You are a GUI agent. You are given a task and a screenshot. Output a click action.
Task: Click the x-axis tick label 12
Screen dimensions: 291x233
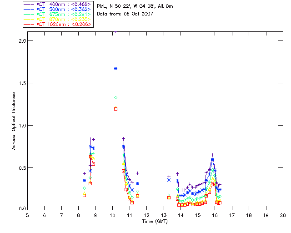pos(146,215)
